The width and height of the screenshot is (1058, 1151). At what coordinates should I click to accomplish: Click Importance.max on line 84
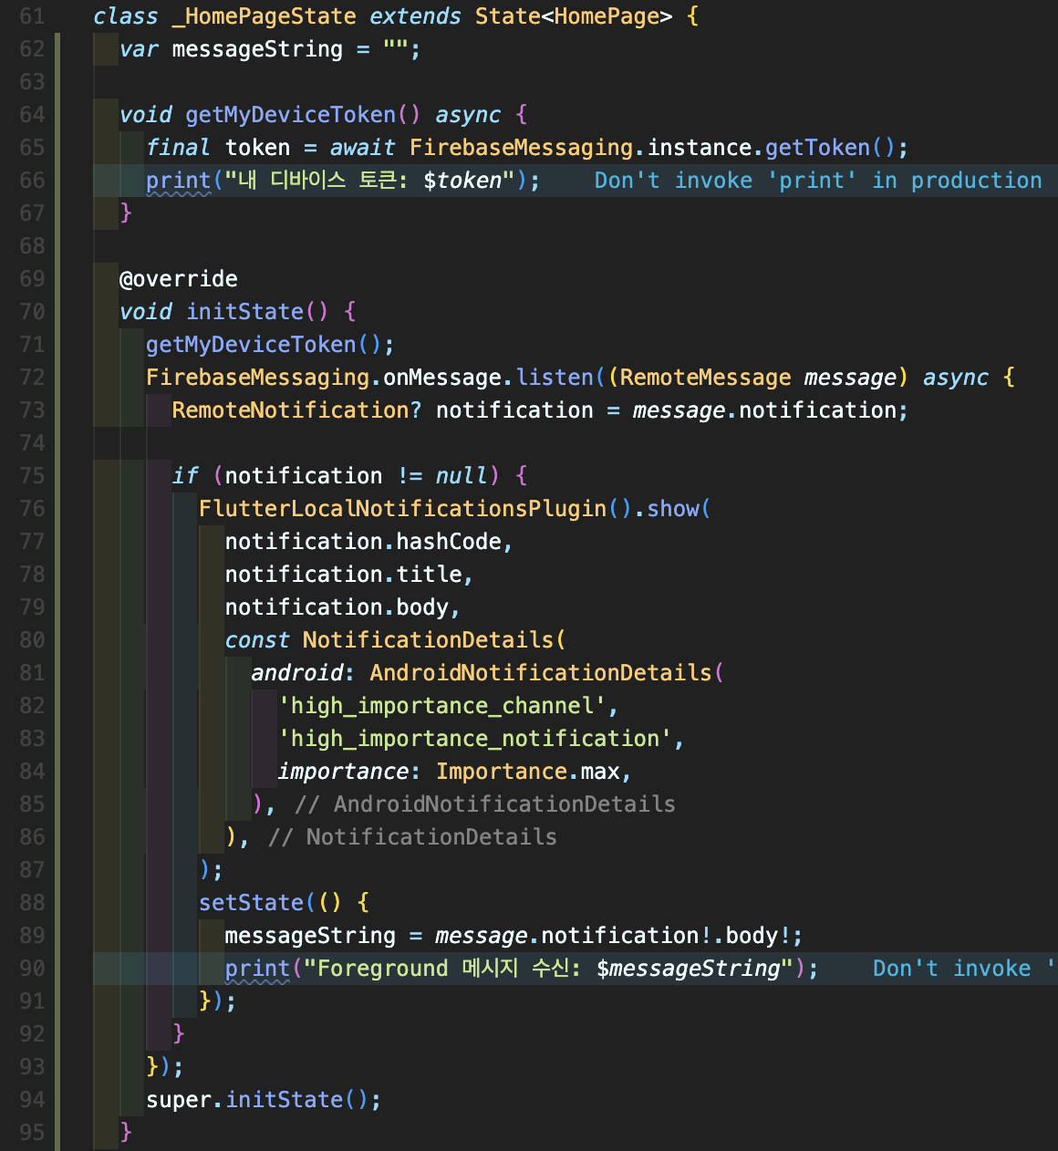528,772
